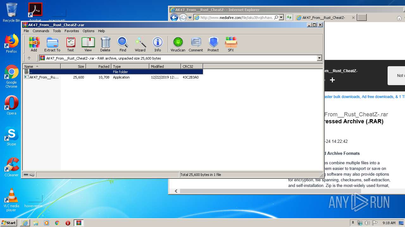The height and width of the screenshot is (227, 405).
Task: Open the Opera desktop shortcut
Action: pos(11,105)
